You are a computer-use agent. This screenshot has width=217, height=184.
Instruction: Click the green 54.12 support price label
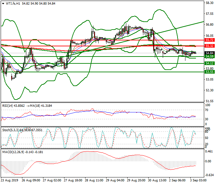(x=209, y=63)
